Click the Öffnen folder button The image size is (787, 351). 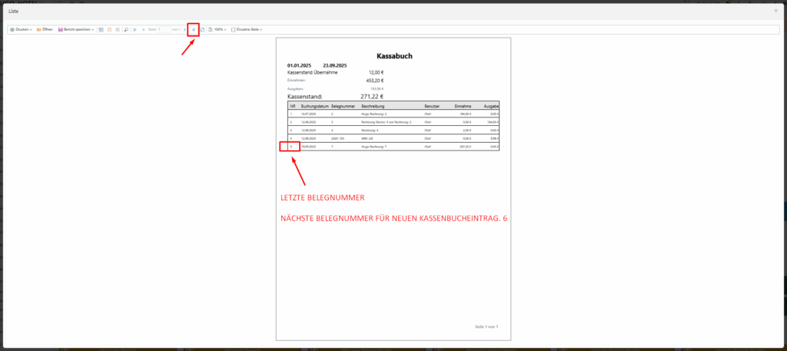[x=45, y=29]
